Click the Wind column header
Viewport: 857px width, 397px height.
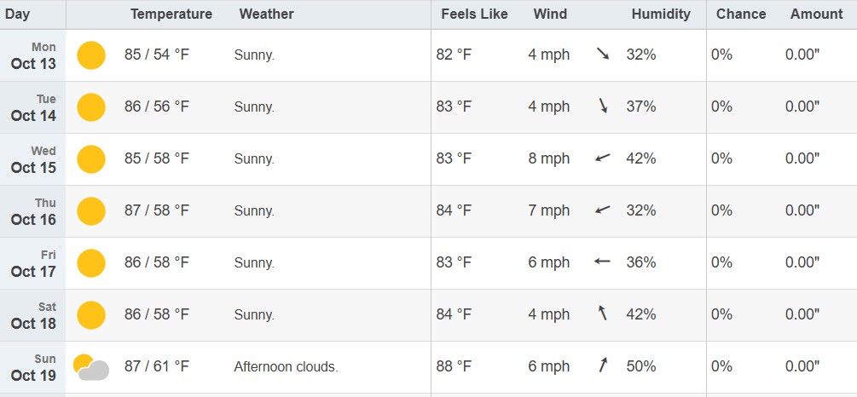(550, 14)
